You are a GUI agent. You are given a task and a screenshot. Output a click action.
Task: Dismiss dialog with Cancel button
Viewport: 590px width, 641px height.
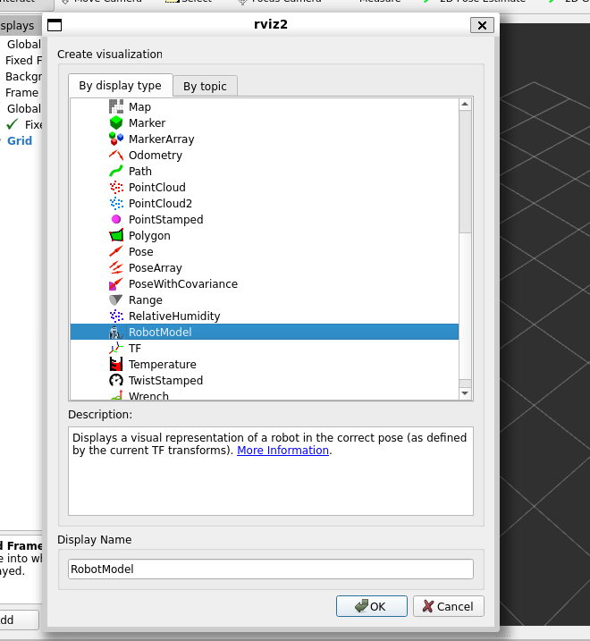tap(449, 606)
